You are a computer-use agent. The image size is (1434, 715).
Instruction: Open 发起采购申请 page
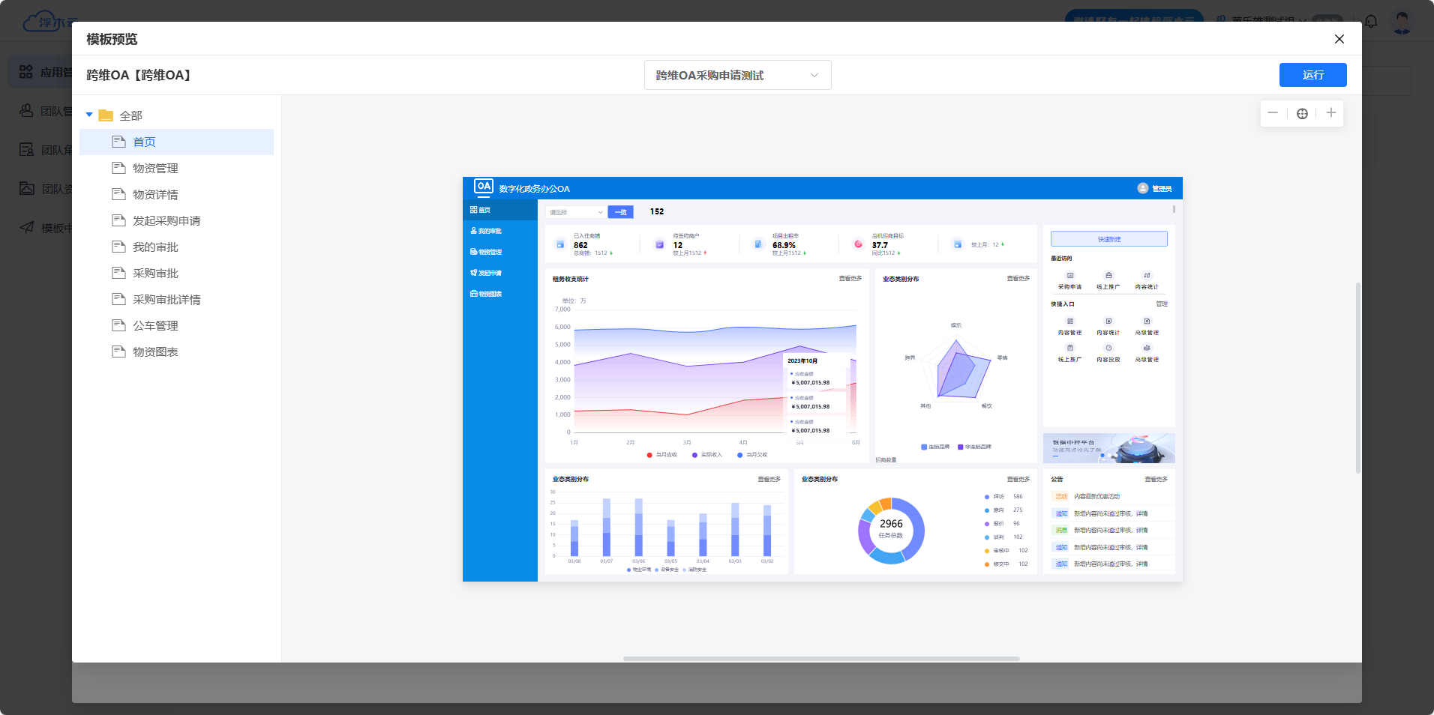[166, 221]
